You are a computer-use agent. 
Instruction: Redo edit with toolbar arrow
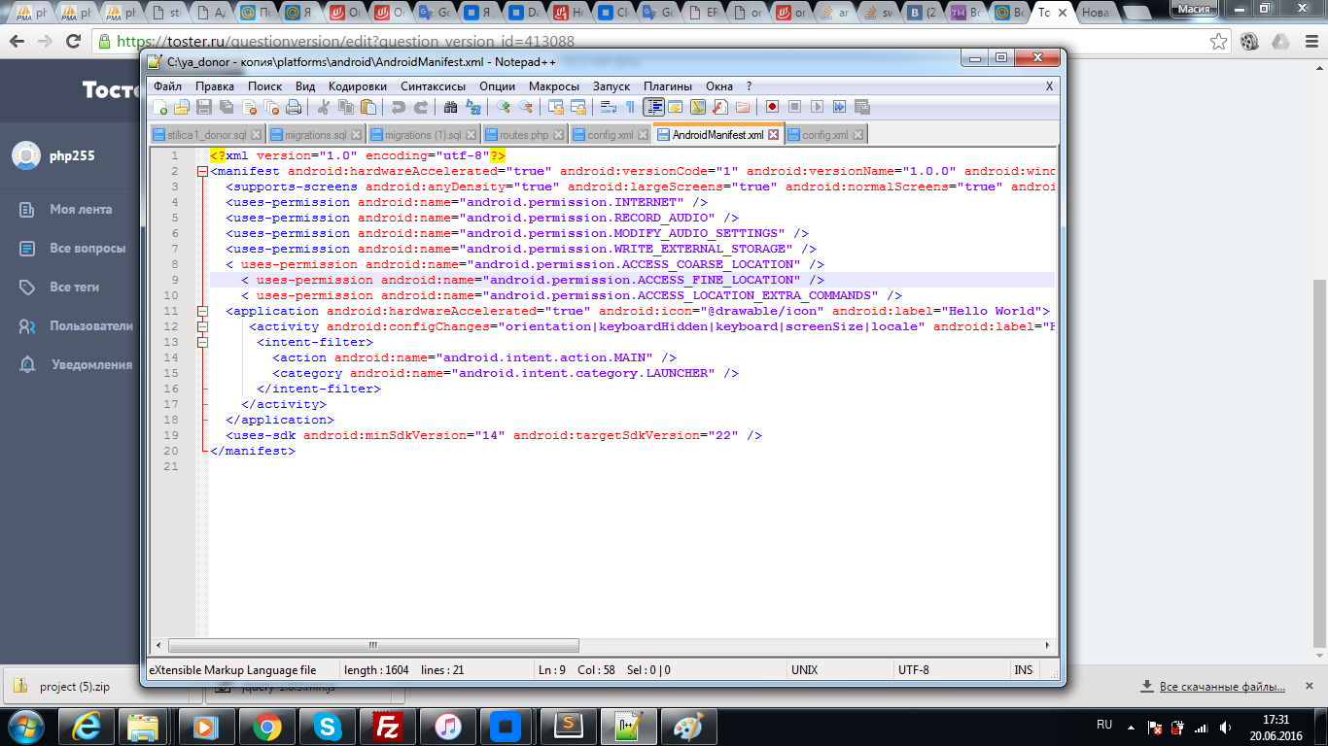[x=421, y=107]
